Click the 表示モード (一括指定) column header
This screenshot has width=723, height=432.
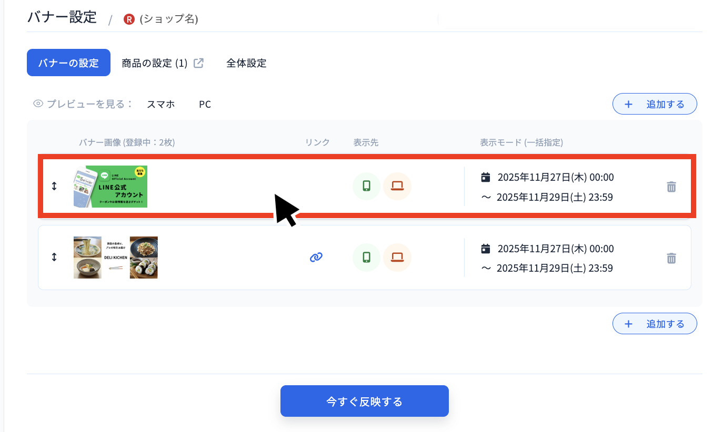click(521, 142)
